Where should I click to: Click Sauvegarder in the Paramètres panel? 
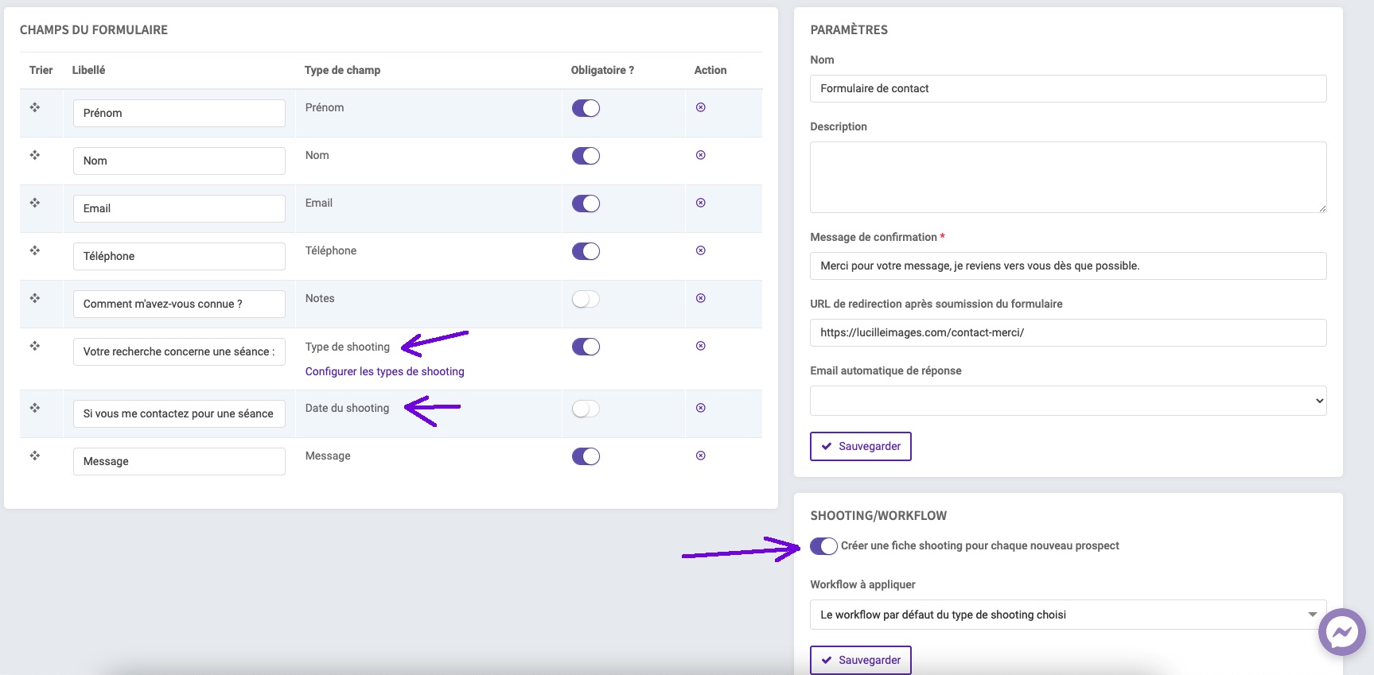860,446
